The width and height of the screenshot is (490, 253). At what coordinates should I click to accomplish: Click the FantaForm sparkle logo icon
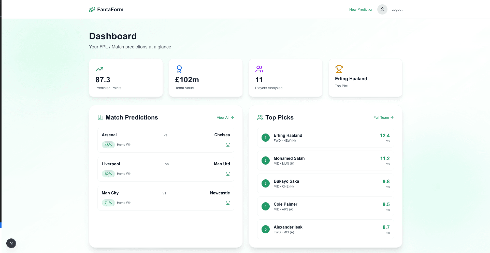tap(92, 9)
